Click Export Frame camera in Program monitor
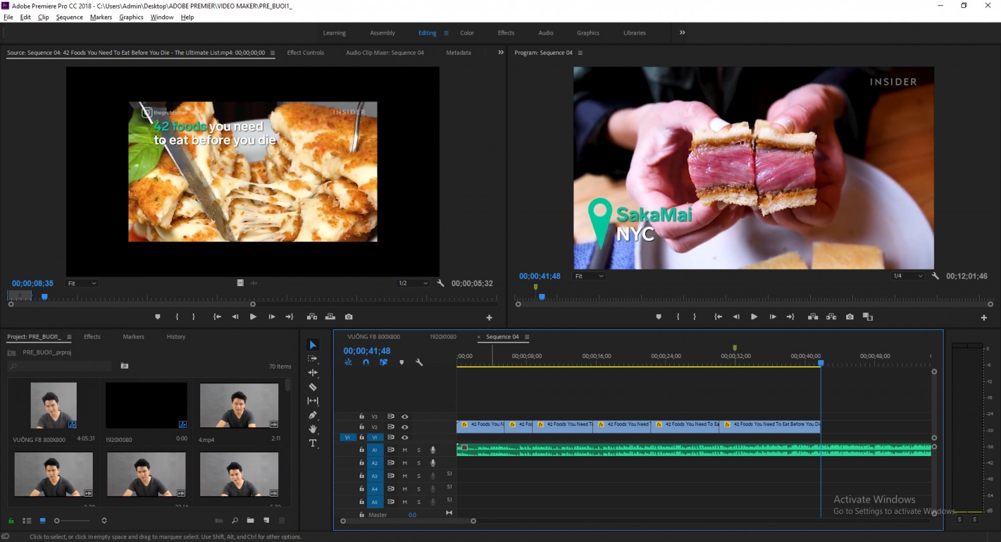This screenshot has width=1001, height=542. (850, 317)
